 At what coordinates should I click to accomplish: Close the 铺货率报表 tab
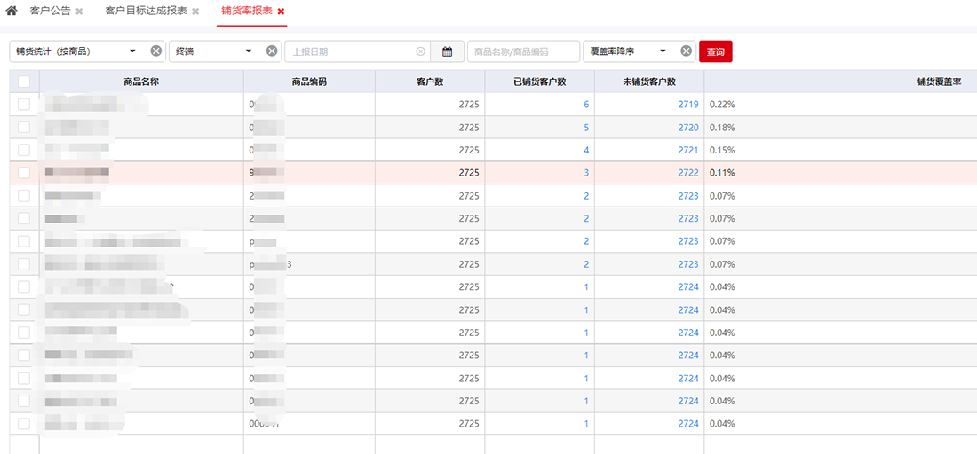281,12
